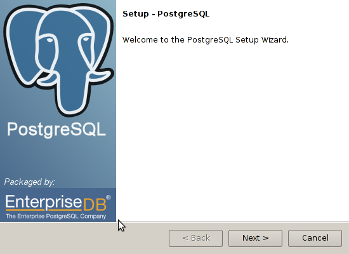The width and height of the screenshot is (349, 254).
Task: Click the 'Setup - PostgreSQL' heading
Action: 166,14
